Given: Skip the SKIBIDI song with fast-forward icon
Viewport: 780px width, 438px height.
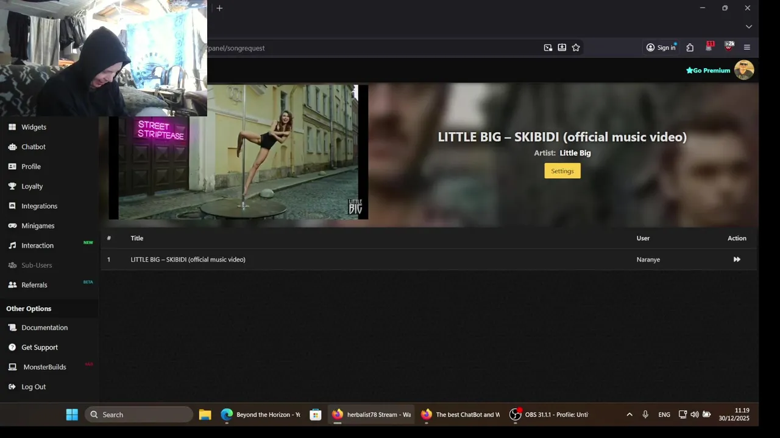Looking at the screenshot, I should click(737, 259).
